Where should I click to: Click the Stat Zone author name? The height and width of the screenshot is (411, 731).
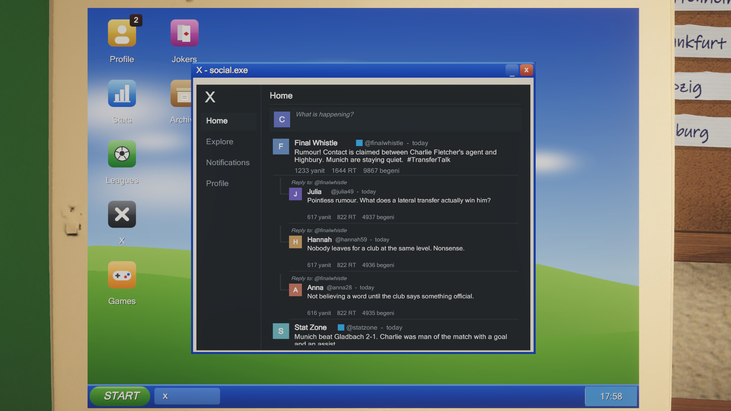(x=310, y=328)
